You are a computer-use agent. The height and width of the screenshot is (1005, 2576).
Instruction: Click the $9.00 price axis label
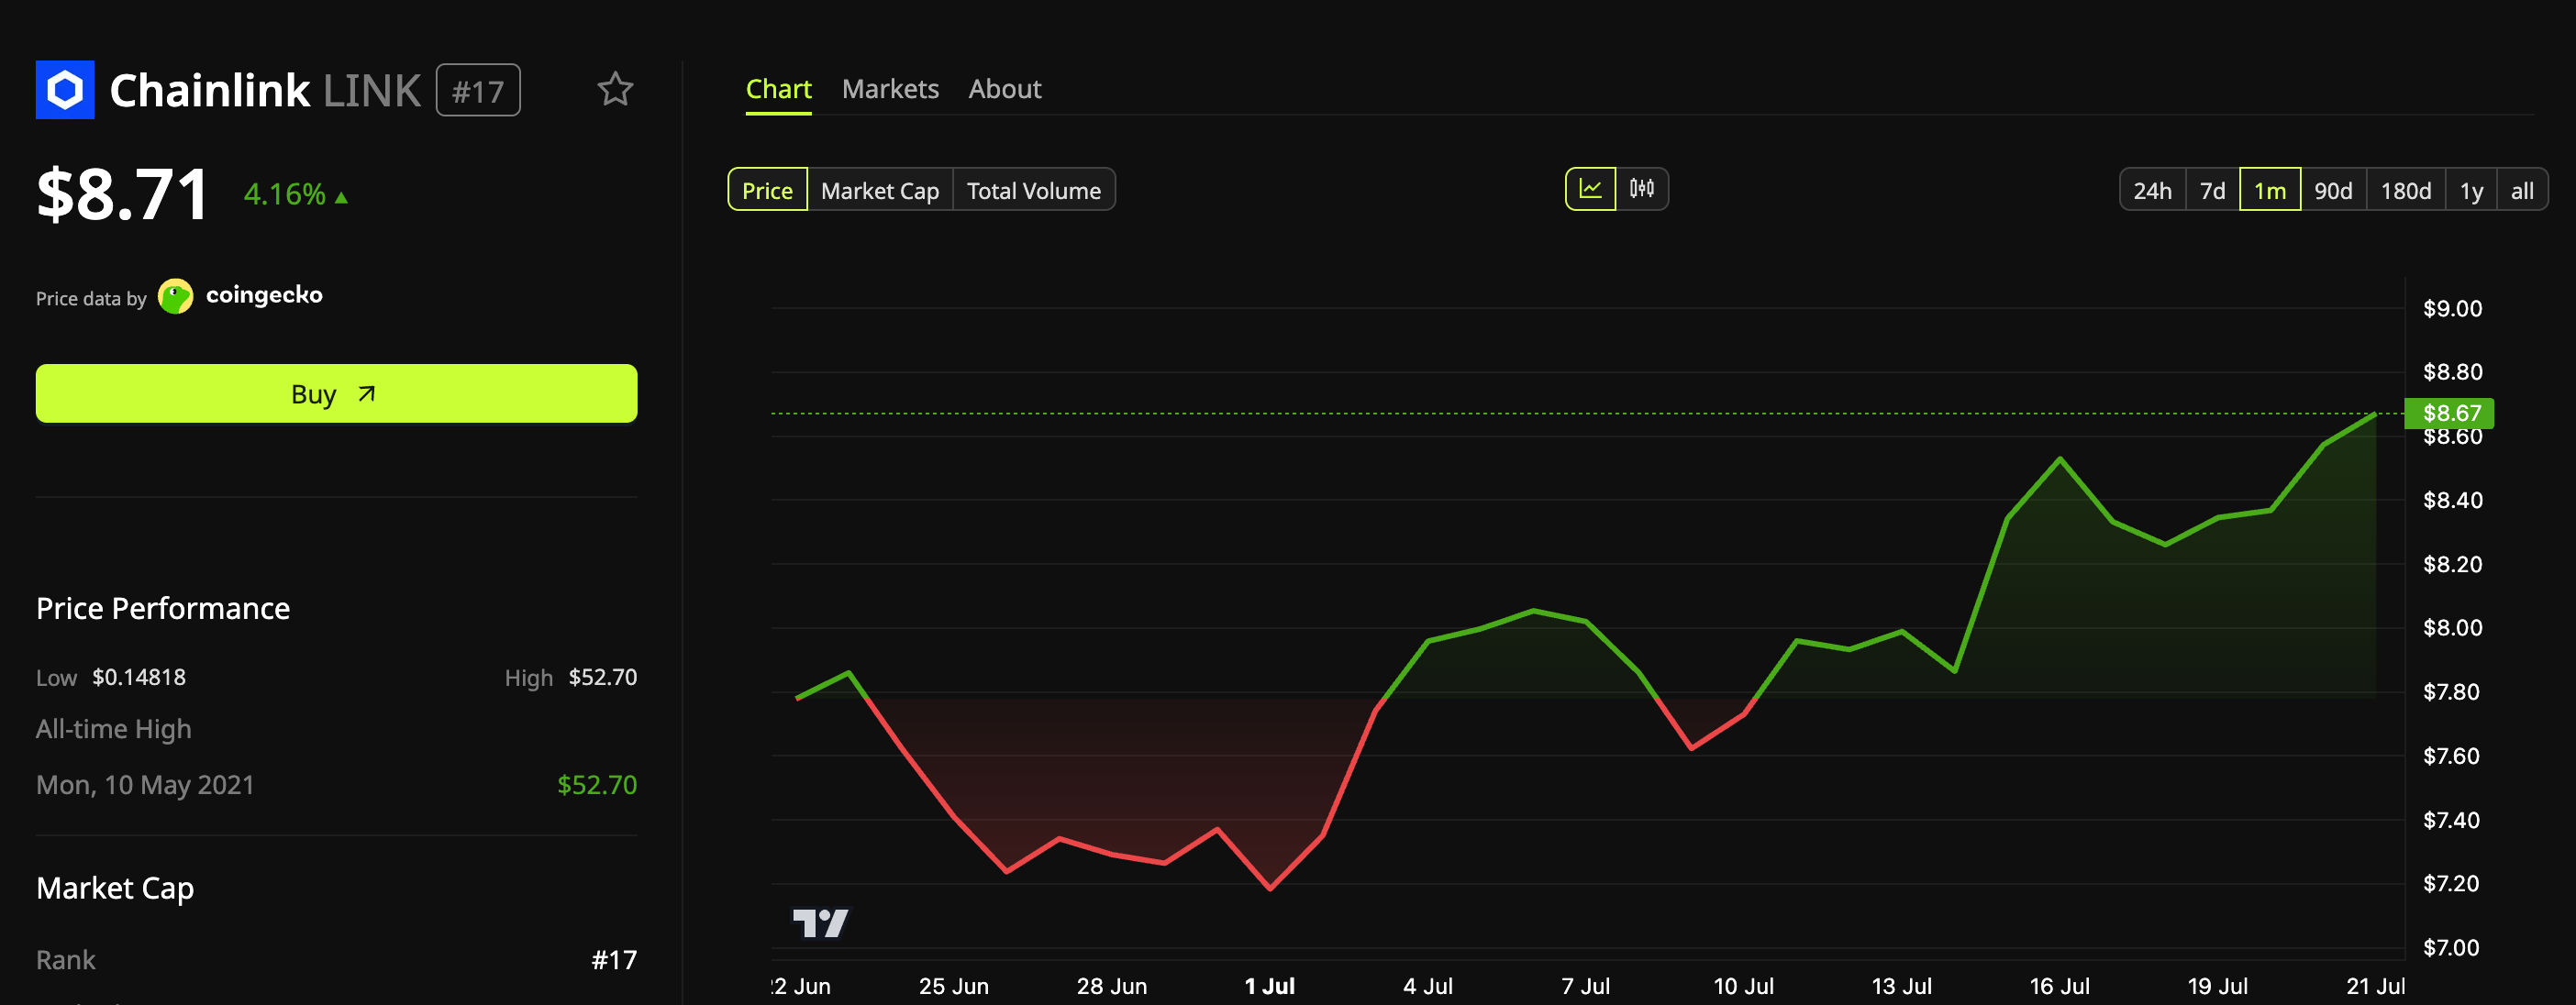click(2452, 308)
